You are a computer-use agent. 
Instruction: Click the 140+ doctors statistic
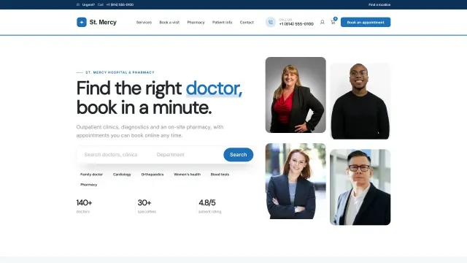85,206
